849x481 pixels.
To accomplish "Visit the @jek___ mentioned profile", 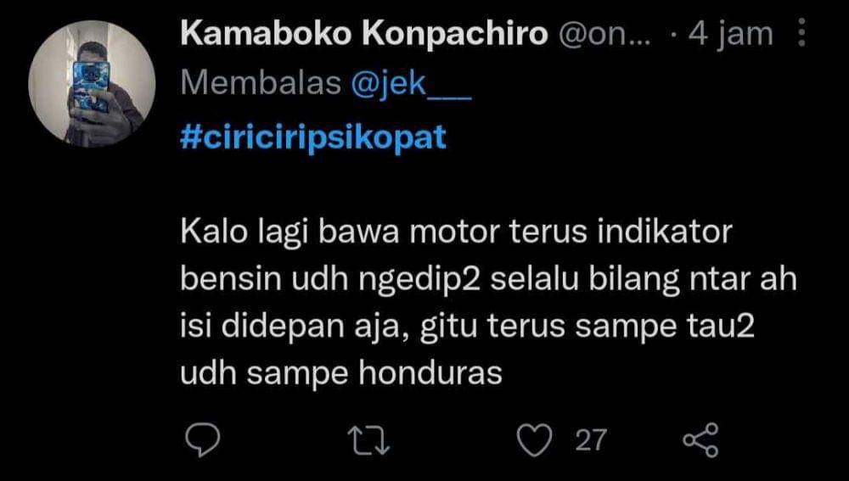I will point(411,84).
